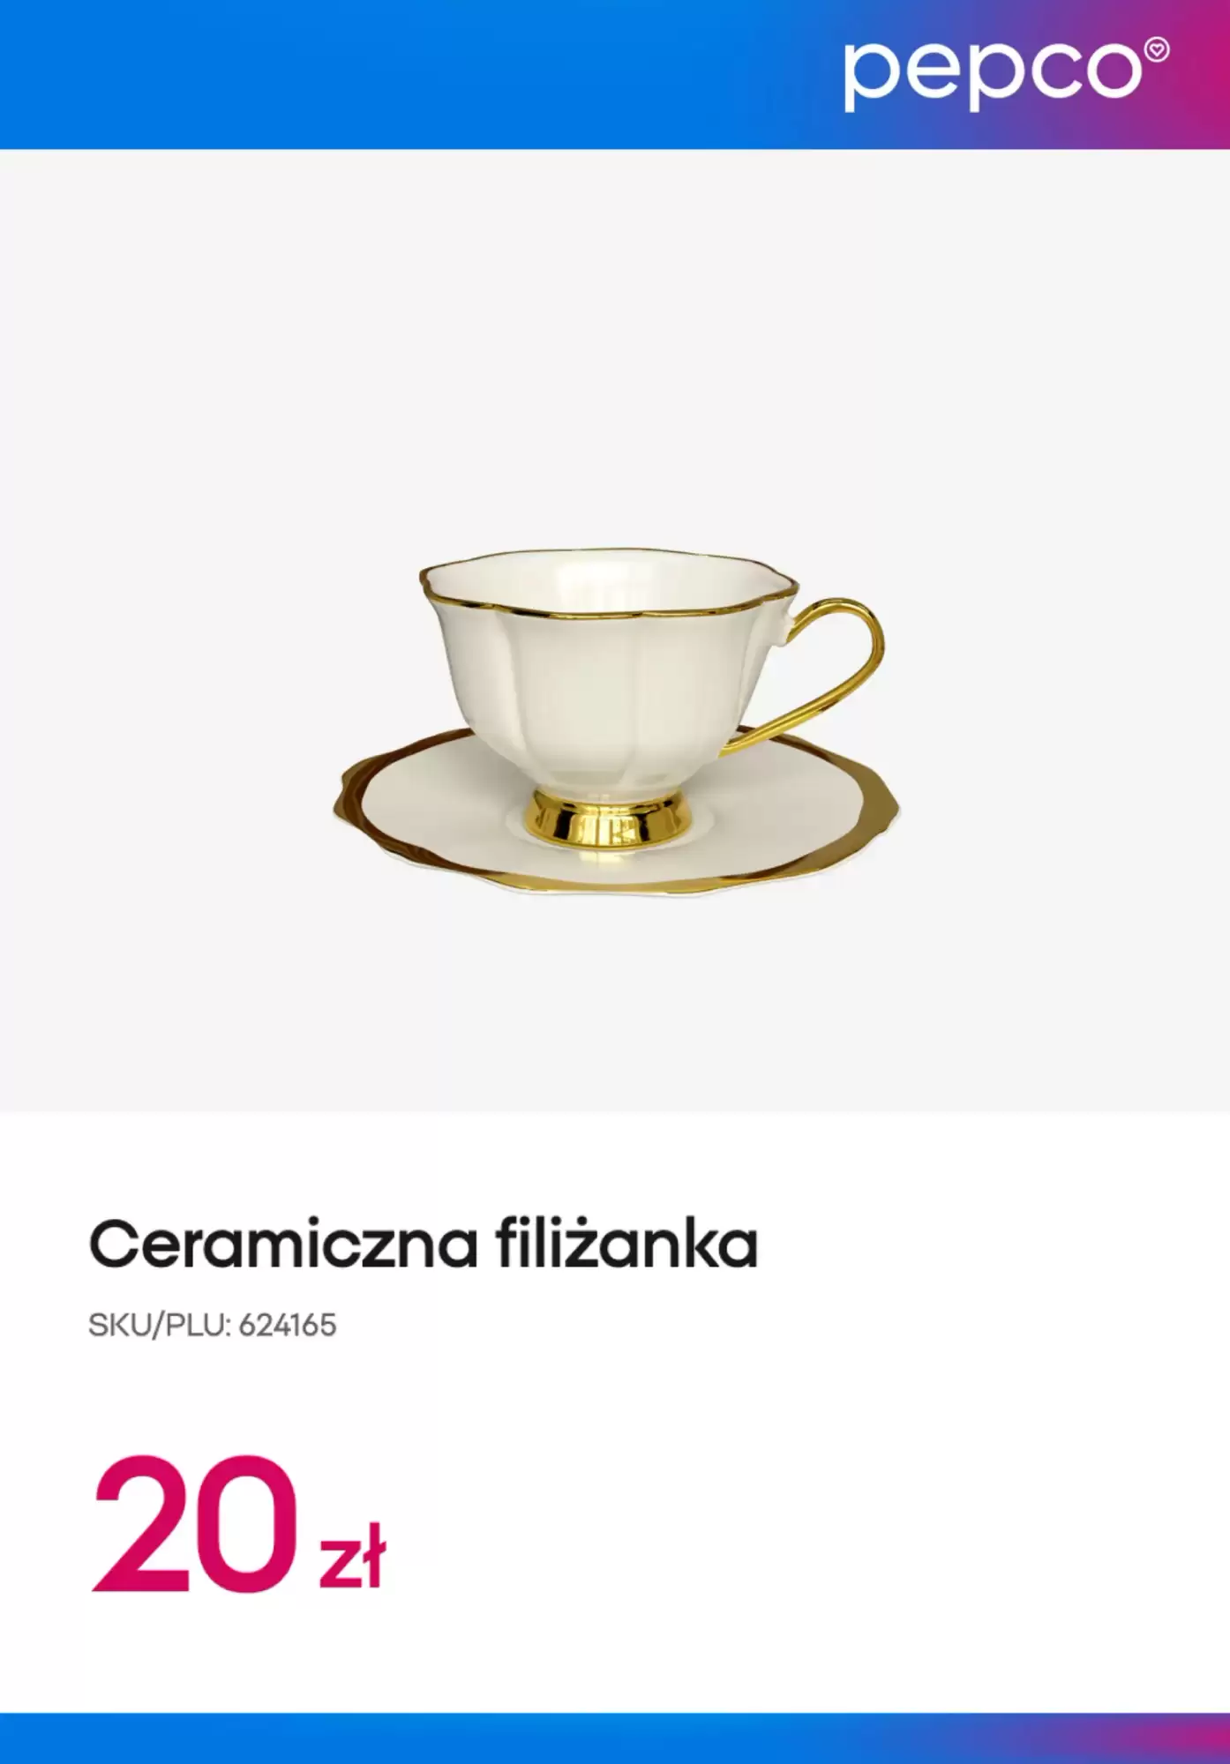The width and height of the screenshot is (1230, 1764).
Task: Click the gold base of the teacup
Action: pyautogui.click(x=610, y=819)
